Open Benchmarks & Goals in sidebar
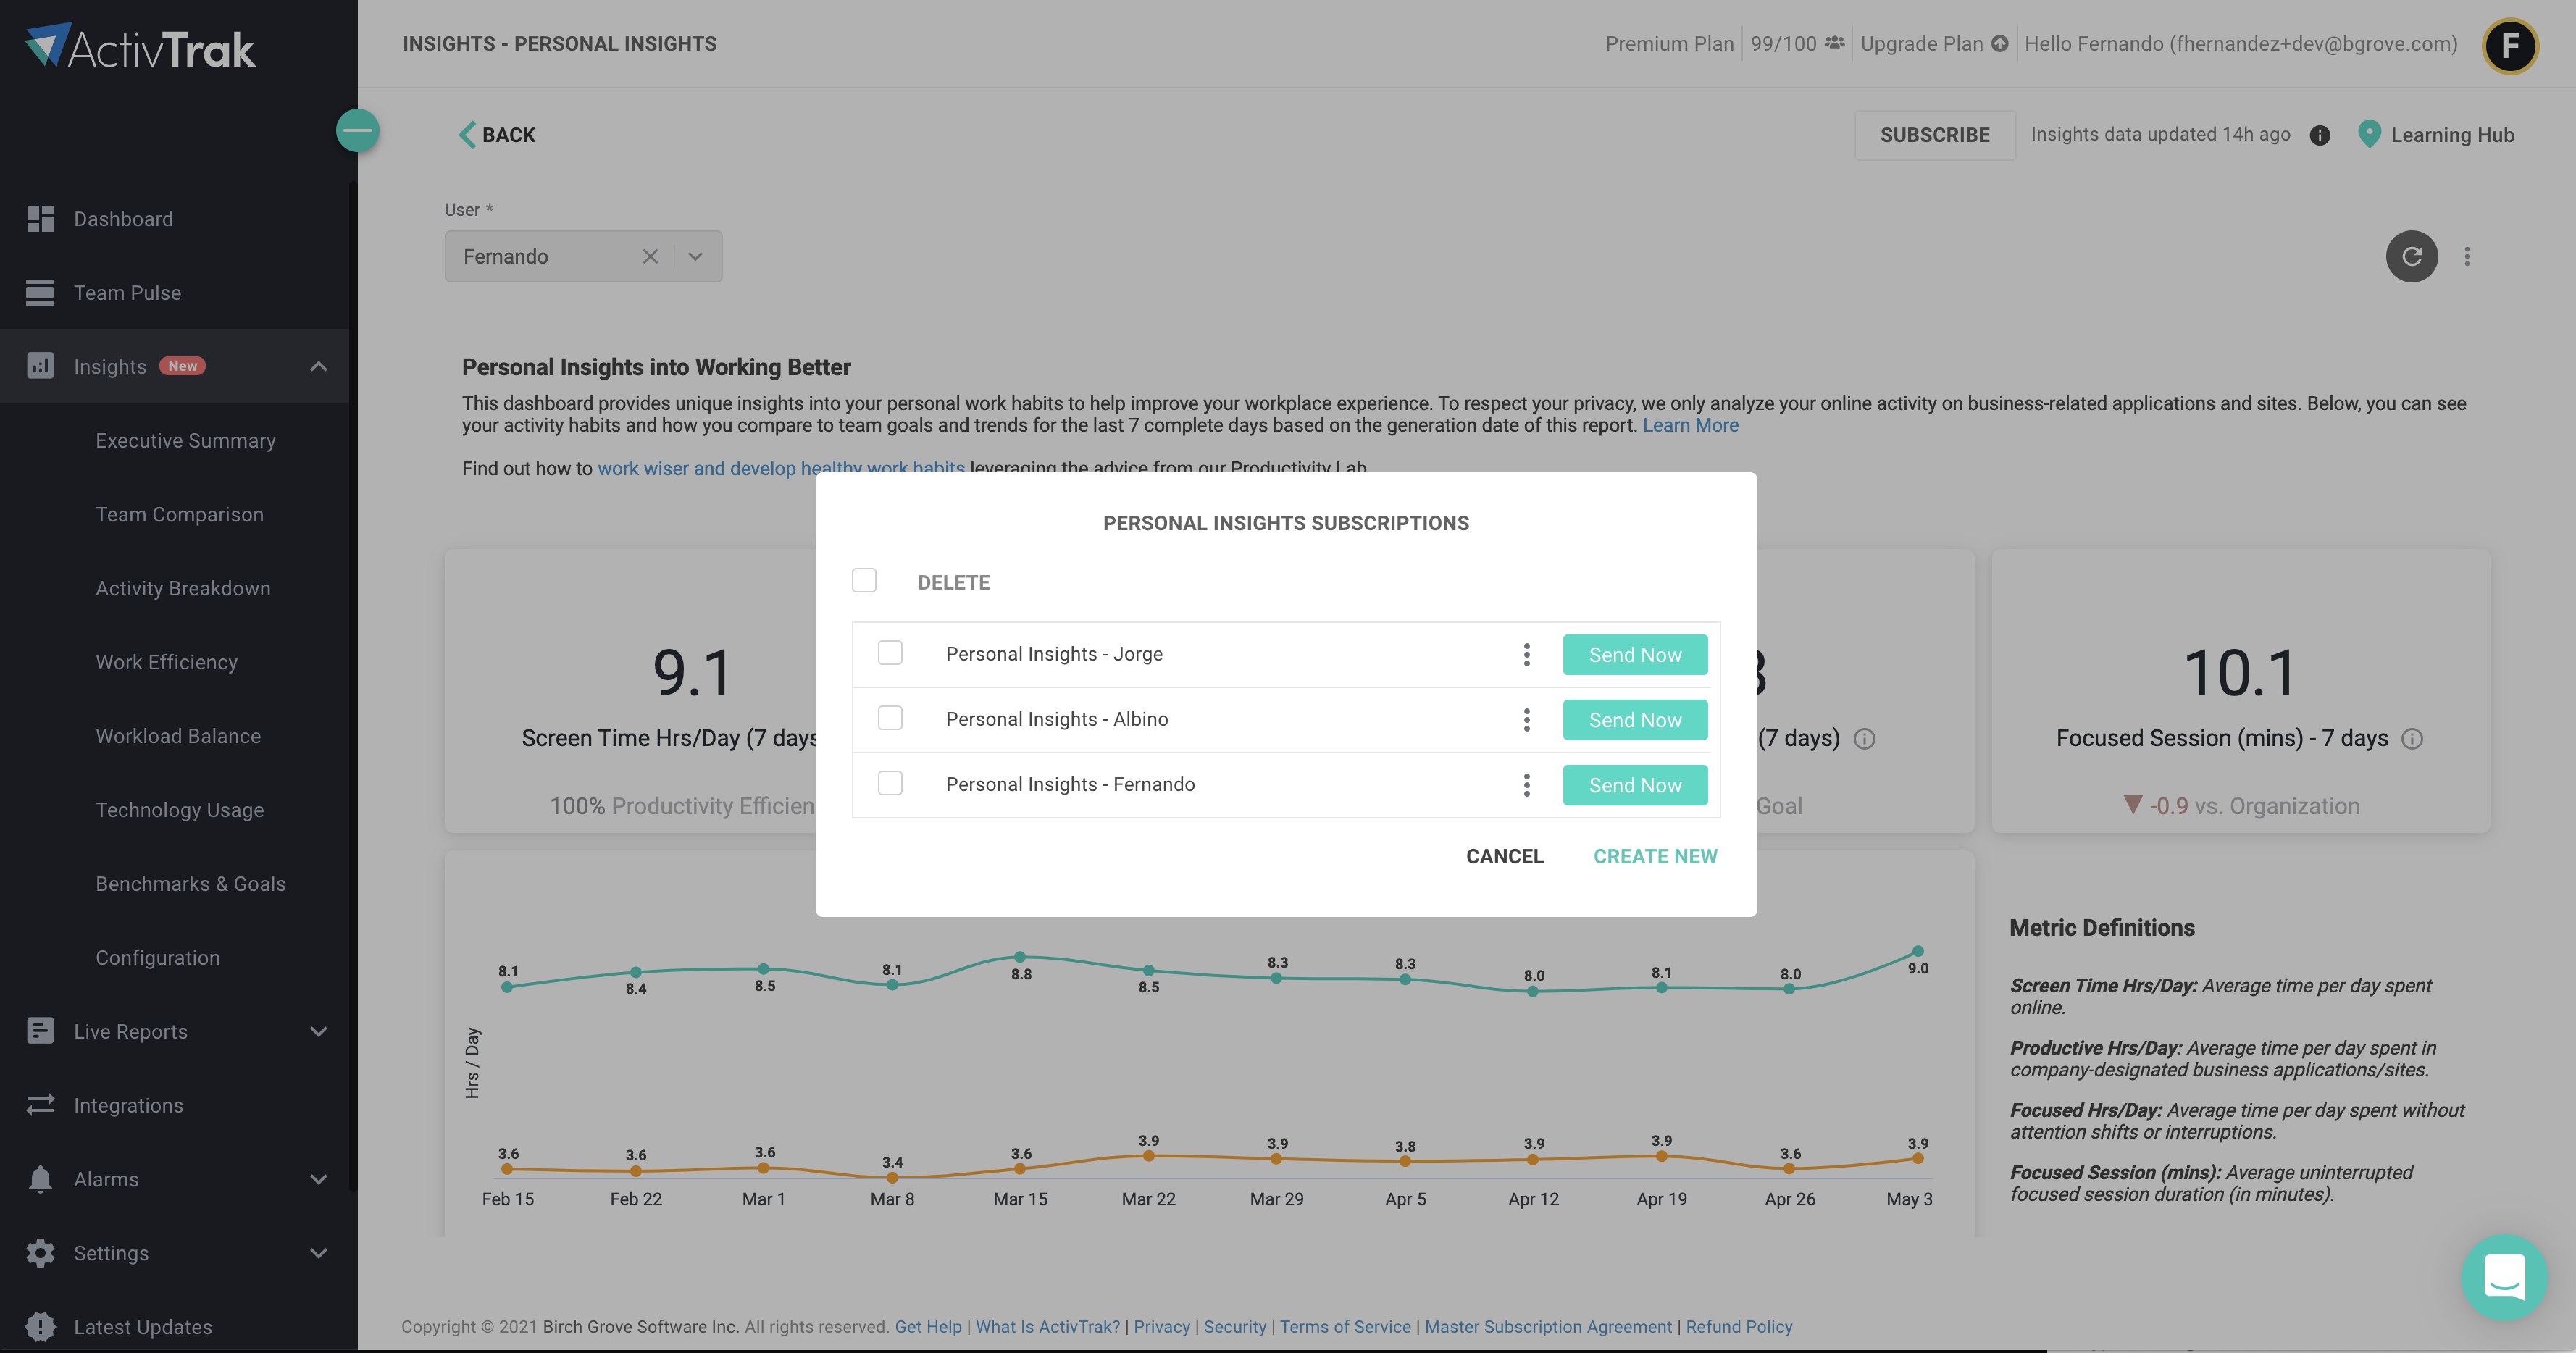Image resolution: width=2576 pixels, height=1353 pixels. [191, 884]
